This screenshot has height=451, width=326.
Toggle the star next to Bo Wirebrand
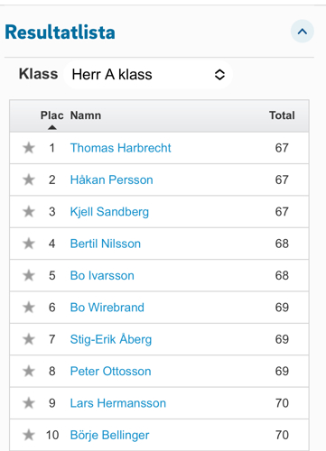29,307
